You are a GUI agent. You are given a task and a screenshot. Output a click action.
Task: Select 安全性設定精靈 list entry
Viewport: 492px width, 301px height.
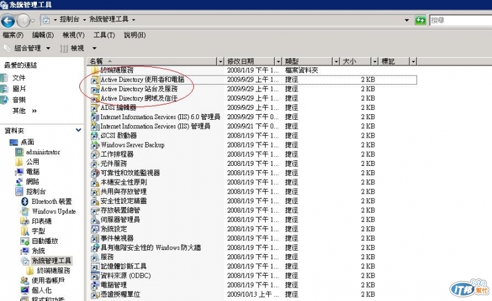coord(124,201)
